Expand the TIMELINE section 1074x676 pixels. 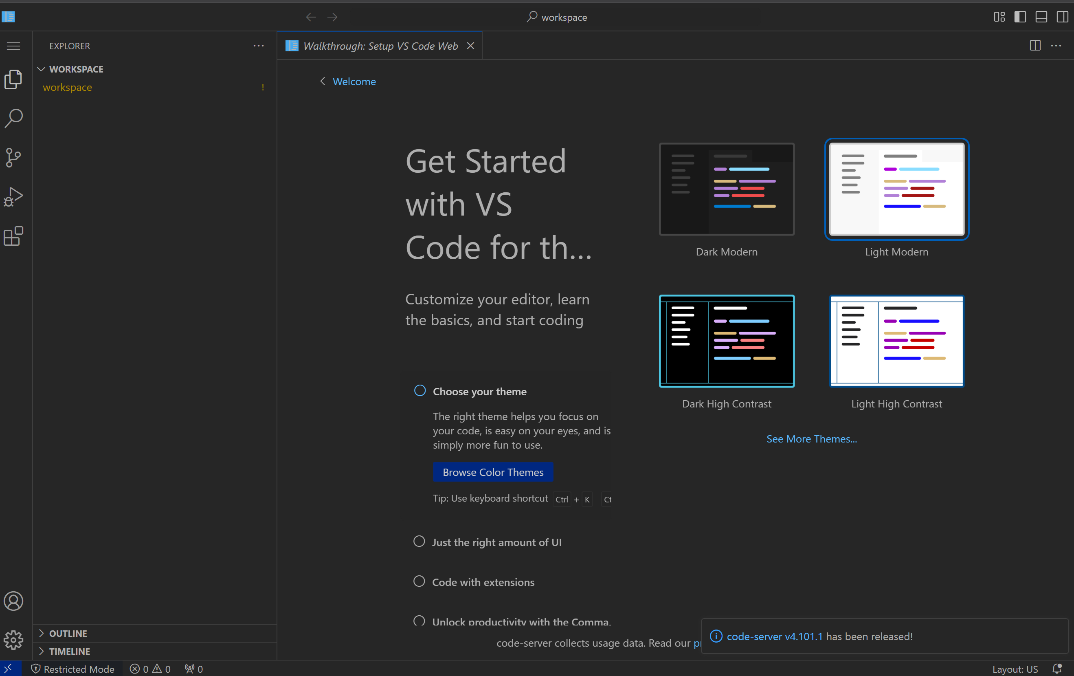[x=155, y=652]
